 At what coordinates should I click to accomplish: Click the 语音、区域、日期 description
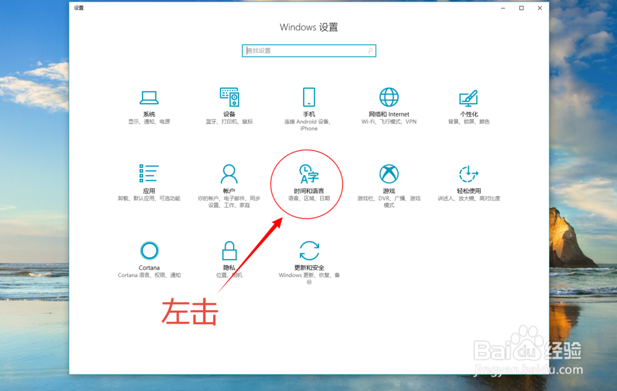pyautogui.click(x=309, y=198)
